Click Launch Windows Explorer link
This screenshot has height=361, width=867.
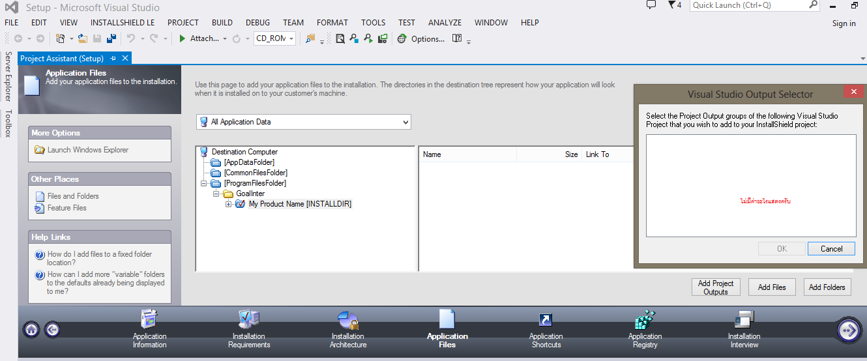(88, 150)
